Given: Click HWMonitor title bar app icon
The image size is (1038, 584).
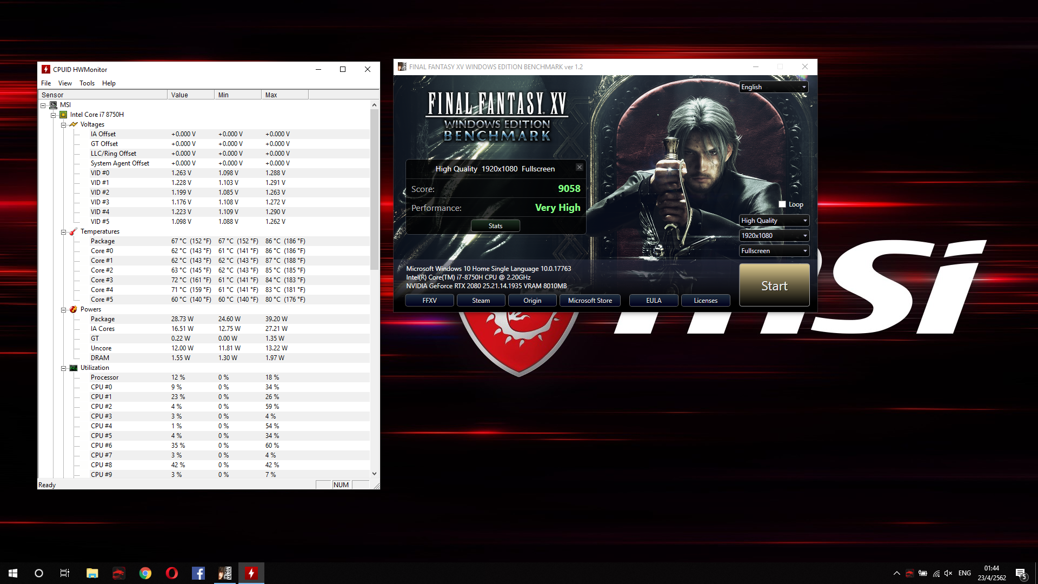Looking at the screenshot, I should coord(46,69).
